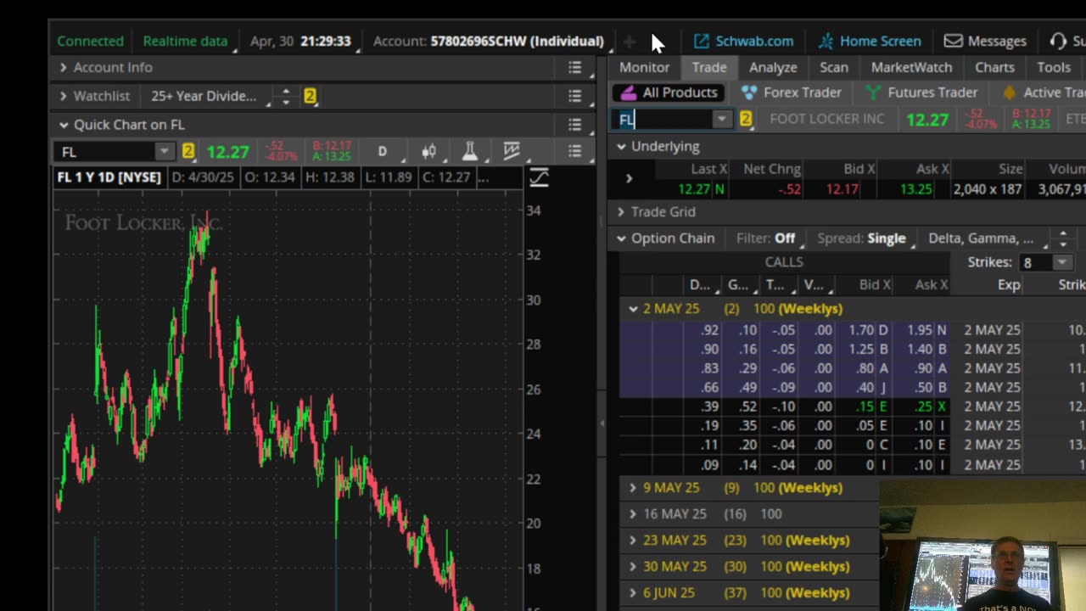The width and height of the screenshot is (1086, 611).
Task: Switch to the Analyze tab
Action: click(773, 67)
